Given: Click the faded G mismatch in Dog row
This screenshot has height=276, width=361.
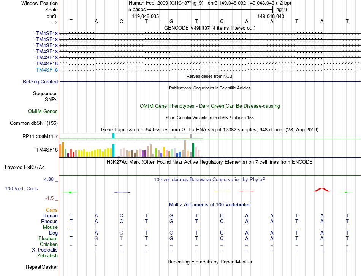Looking at the screenshot, I should 121,233.
